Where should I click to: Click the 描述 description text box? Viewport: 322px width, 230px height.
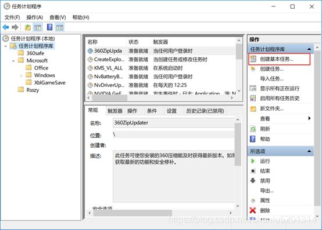click(x=174, y=176)
